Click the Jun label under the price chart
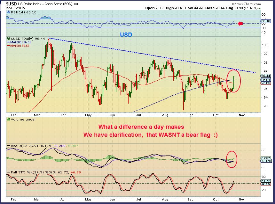Image resolution: width=275 pixels, height=204 pixels. pyautogui.click(x=112, y=115)
